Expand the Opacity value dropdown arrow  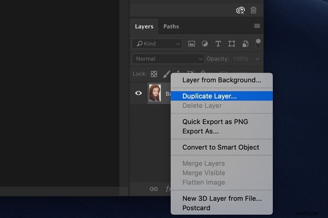(257, 59)
